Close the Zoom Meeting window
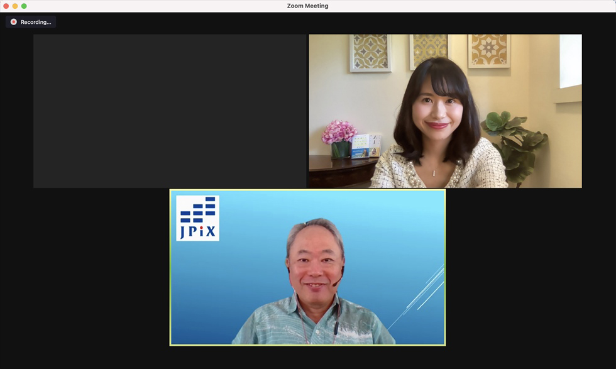 (6, 6)
